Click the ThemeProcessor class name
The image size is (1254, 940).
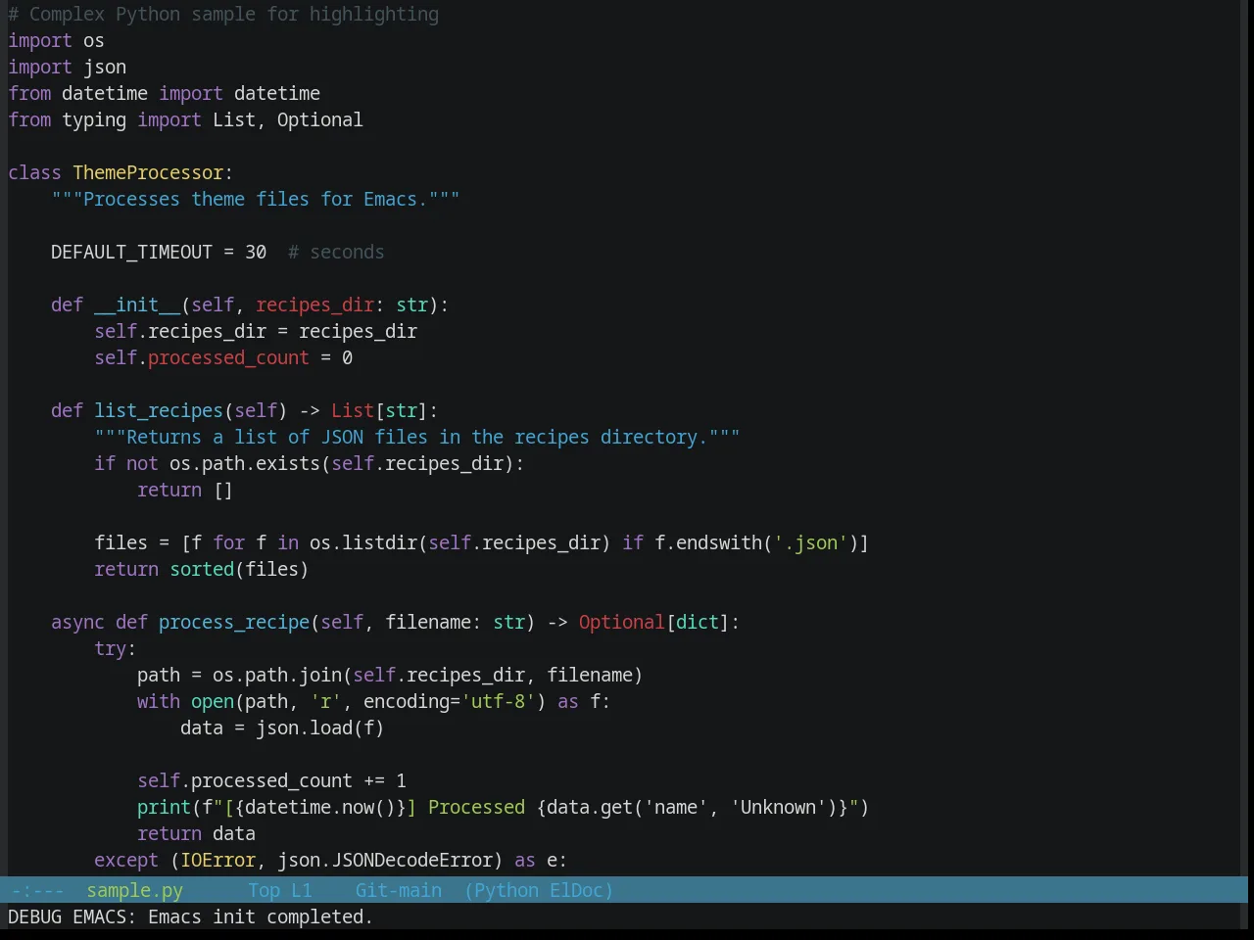coord(148,172)
